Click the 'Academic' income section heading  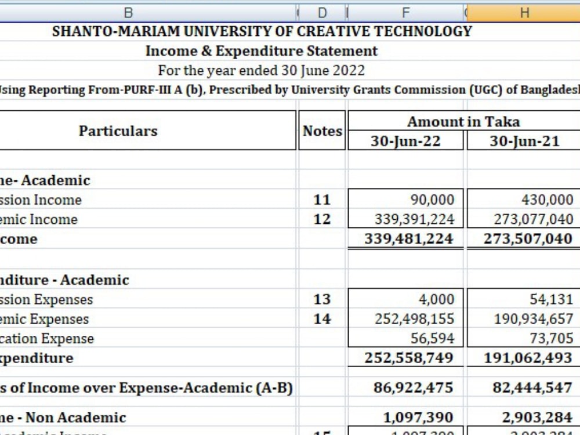[45, 180]
